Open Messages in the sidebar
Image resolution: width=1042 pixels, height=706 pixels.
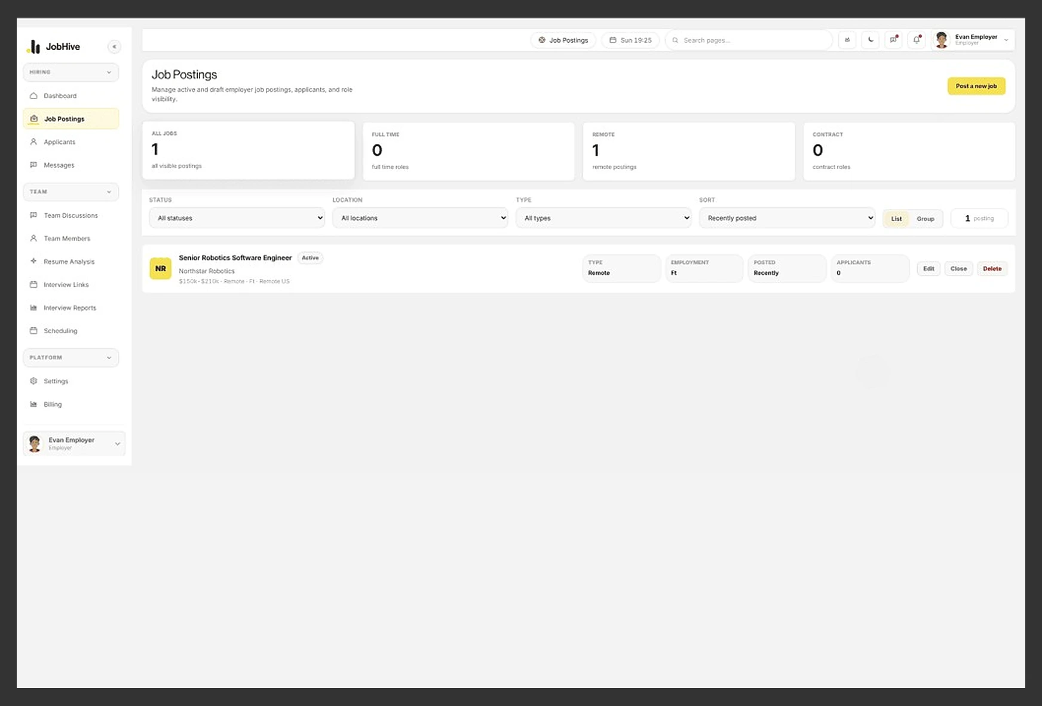(x=71, y=165)
